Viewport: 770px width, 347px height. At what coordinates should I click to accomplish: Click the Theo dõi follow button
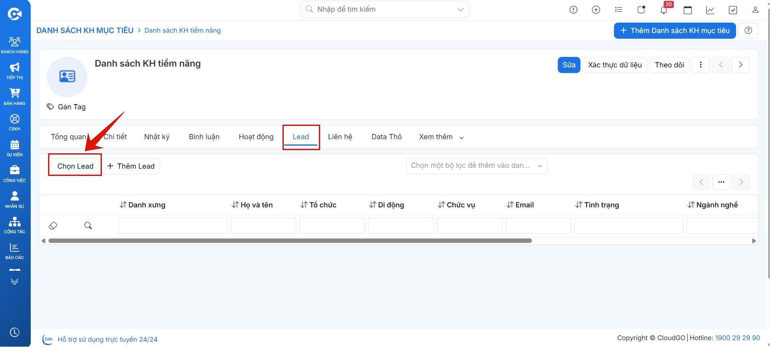click(669, 65)
